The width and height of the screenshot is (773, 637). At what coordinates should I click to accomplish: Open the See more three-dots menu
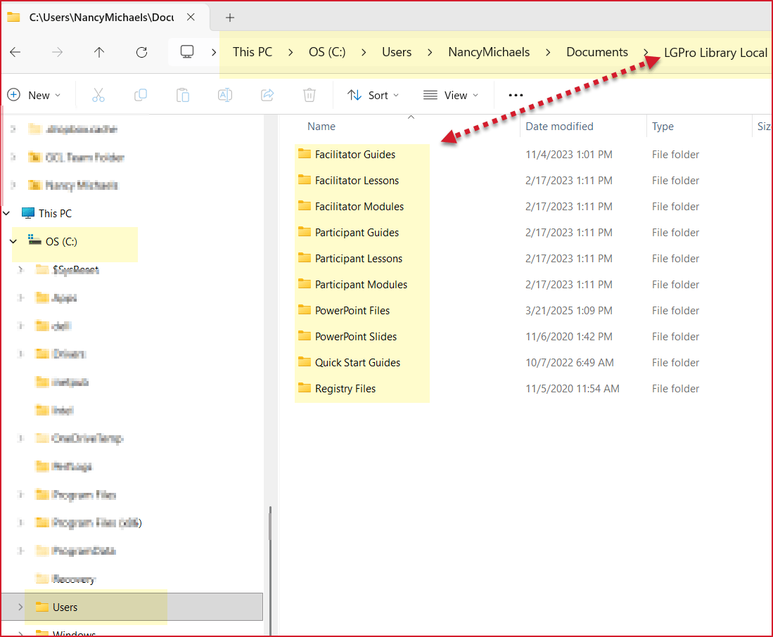tap(516, 95)
